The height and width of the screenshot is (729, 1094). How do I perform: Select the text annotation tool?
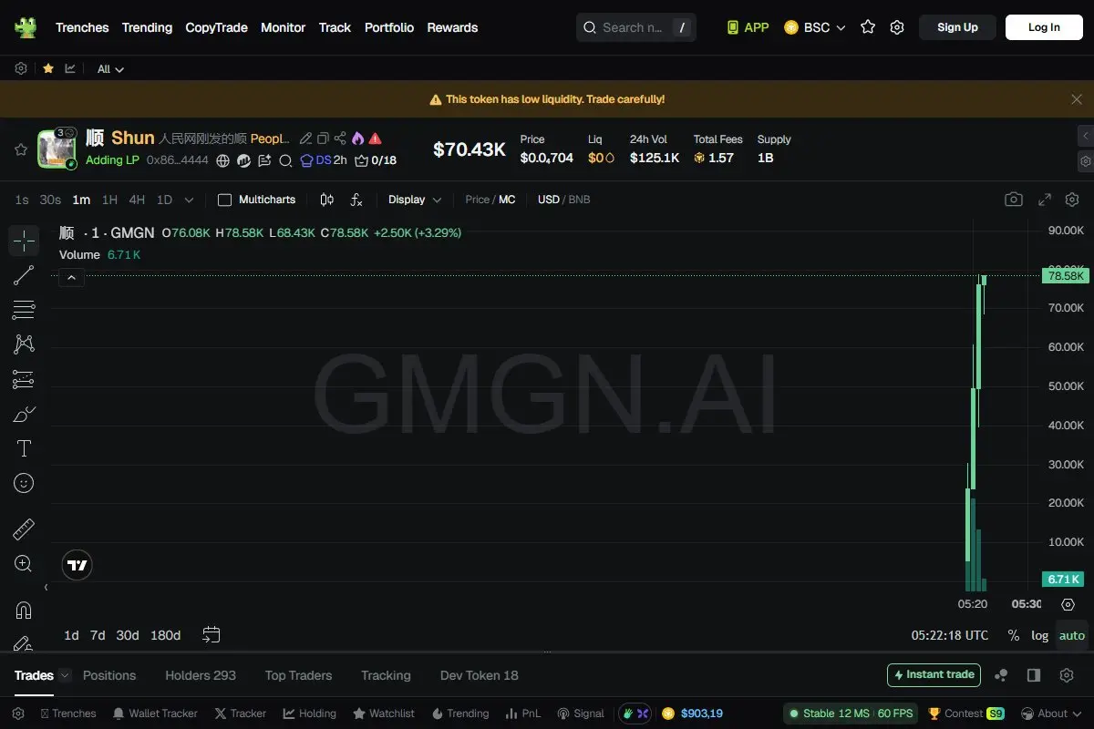pos(24,448)
